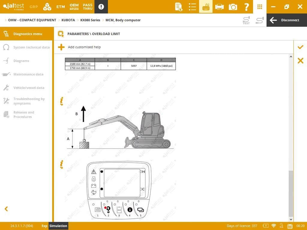Take a screenshot with camera icon
307x230 pixels.
(x=233, y=7)
